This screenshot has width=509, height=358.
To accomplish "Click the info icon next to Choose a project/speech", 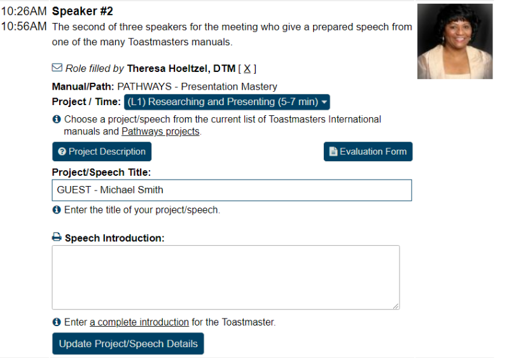I will 57,119.
